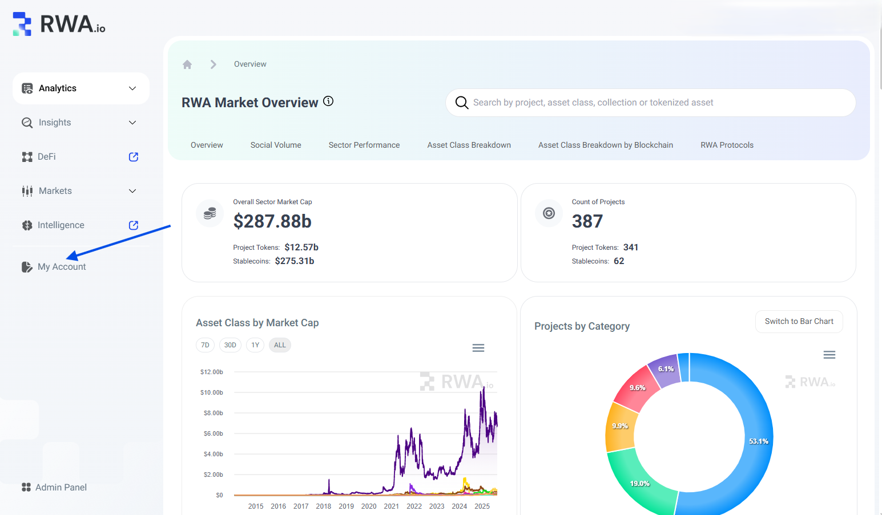Screen dimensions: 882x515
Task: Expand the Analytics menu chevron
Action: 132,88
